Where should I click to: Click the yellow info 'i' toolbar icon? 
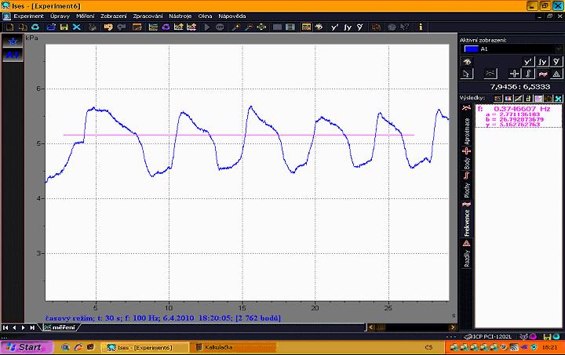click(x=421, y=27)
